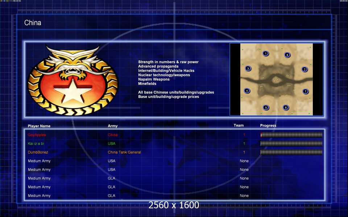This screenshot has height=217, width=348.
Task: Select start position 7 marker
Action: tap(305, 91)
